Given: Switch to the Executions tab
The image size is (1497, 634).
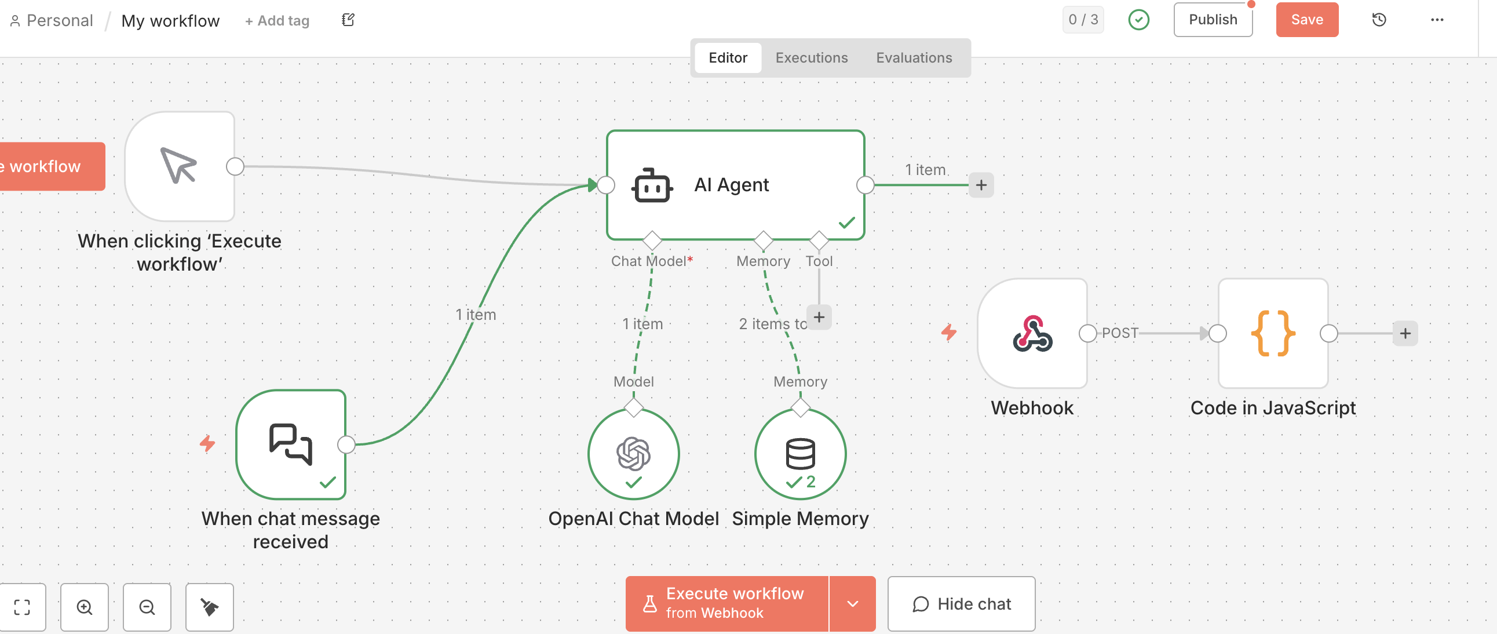Looking at the screenshot, I should tap(811, 57).
